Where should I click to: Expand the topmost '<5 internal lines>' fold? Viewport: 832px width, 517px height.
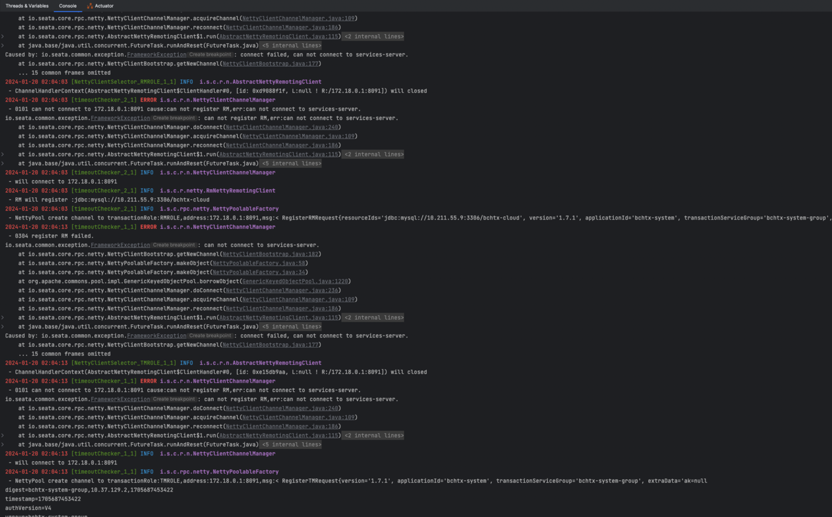(x=291, y=46)
